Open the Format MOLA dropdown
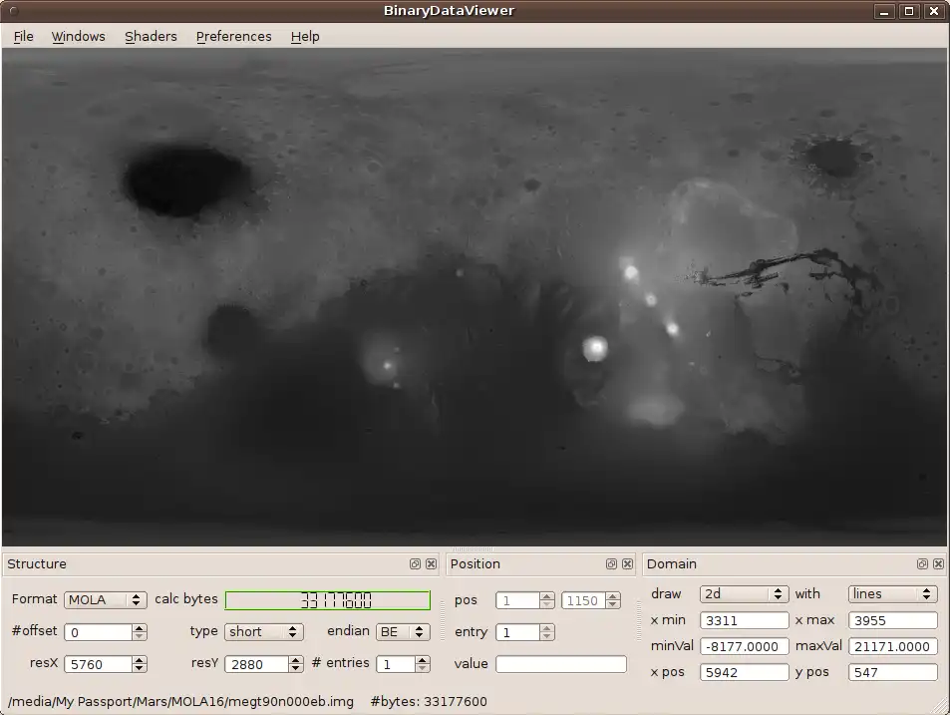Image resolution: width=950 pixels, height=715 pixels. point(106,600)
